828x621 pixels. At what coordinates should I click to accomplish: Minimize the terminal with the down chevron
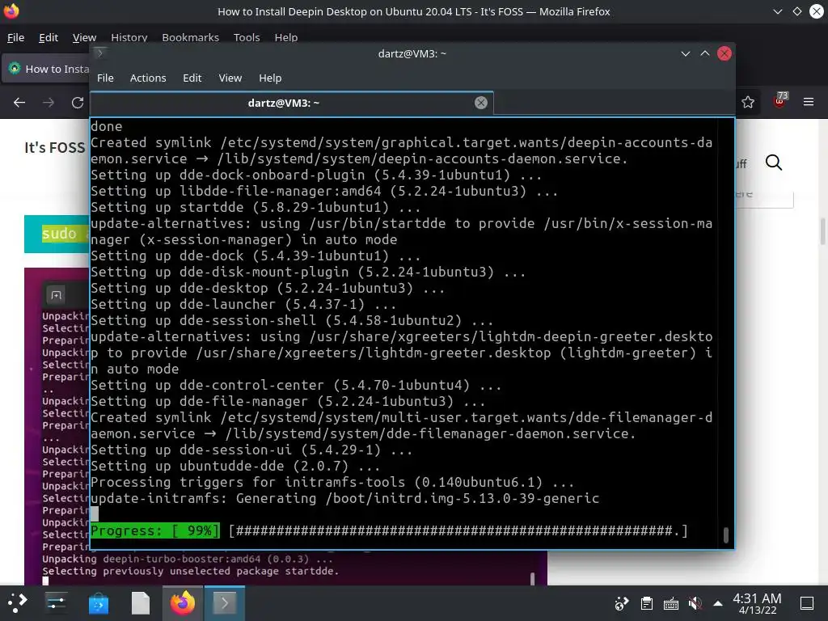[x=686, y=53]
